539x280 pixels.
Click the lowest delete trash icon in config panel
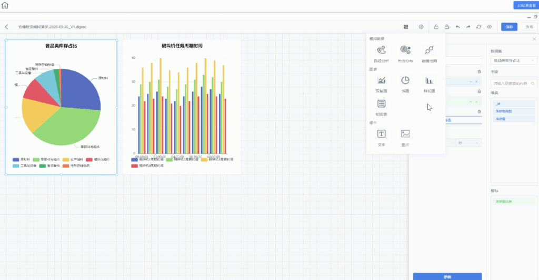(479, 111)
